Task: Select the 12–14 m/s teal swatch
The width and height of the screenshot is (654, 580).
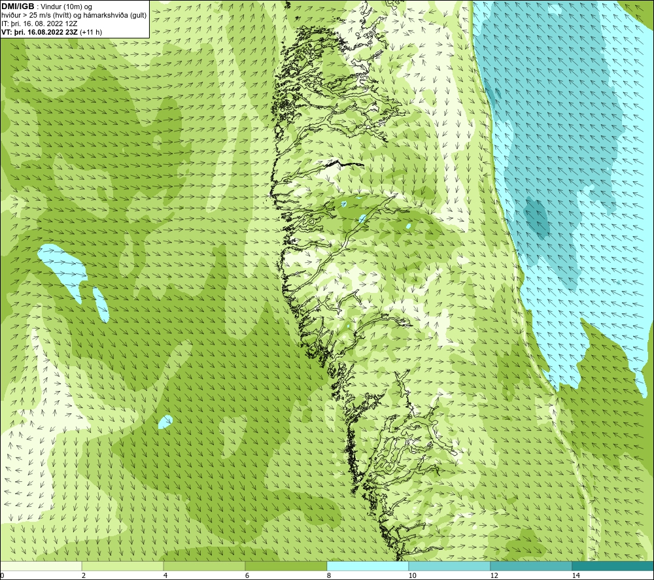Action: (531, 566)
